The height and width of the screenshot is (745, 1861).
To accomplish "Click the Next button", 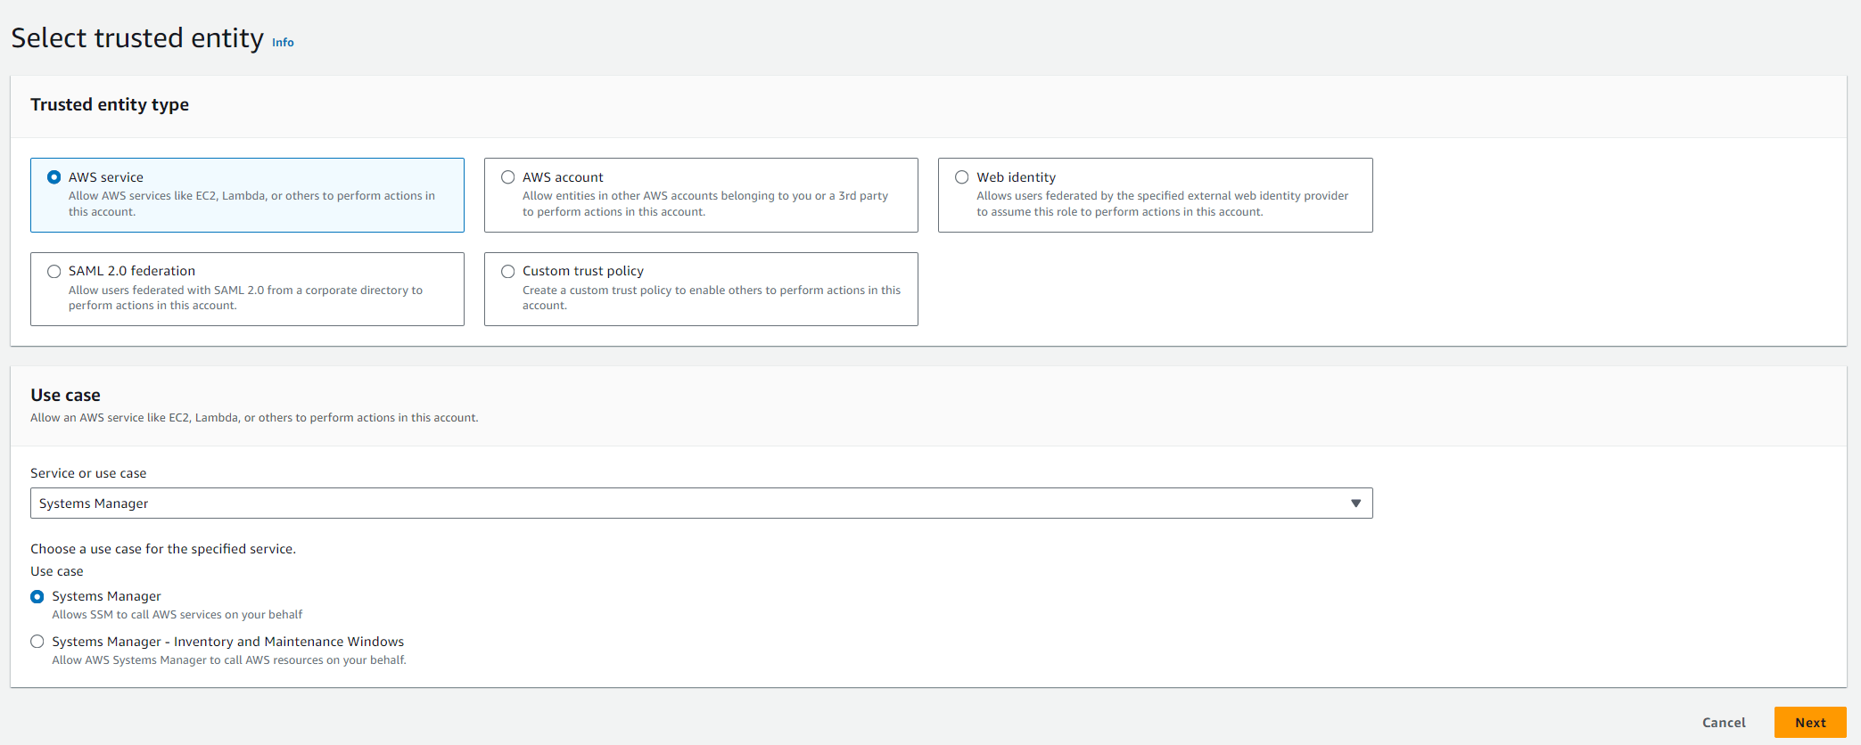I will pos(1810,723).
